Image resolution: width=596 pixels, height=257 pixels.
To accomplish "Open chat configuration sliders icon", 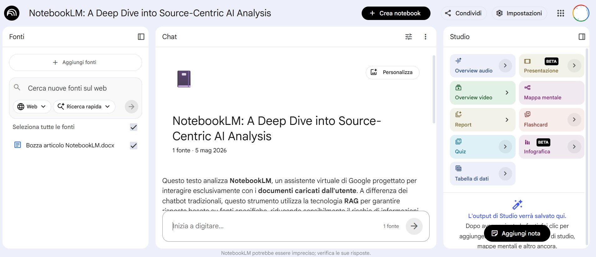I will (x=409, y=37).
